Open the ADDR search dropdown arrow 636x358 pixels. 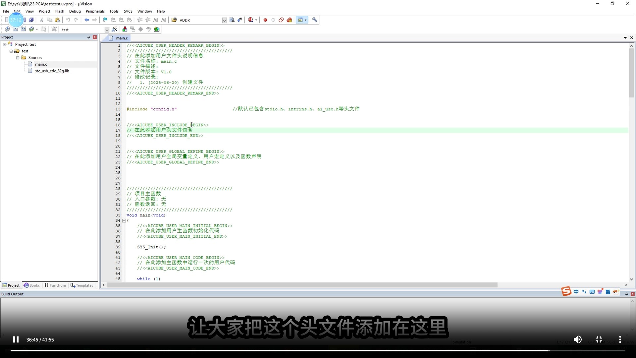[x=224, y=20]
